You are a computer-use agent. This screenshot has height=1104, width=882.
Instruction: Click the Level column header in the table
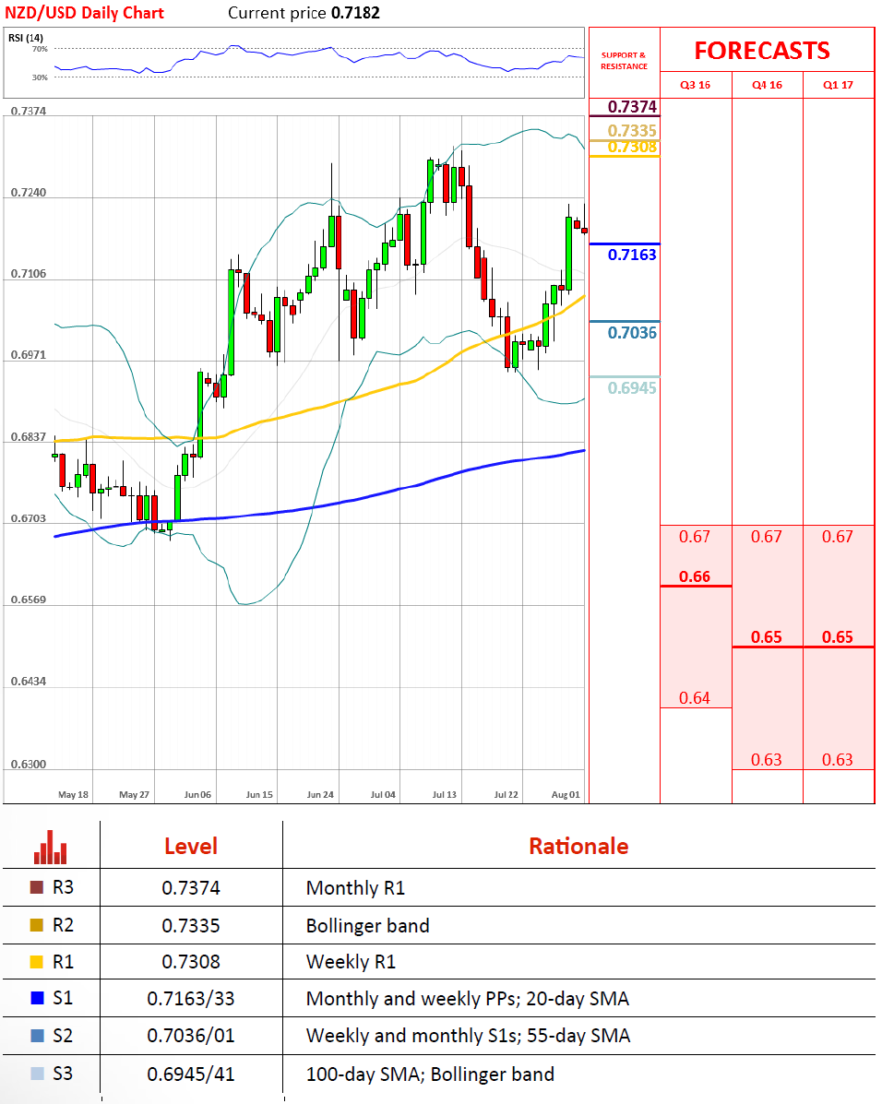[x=191, y=846]
